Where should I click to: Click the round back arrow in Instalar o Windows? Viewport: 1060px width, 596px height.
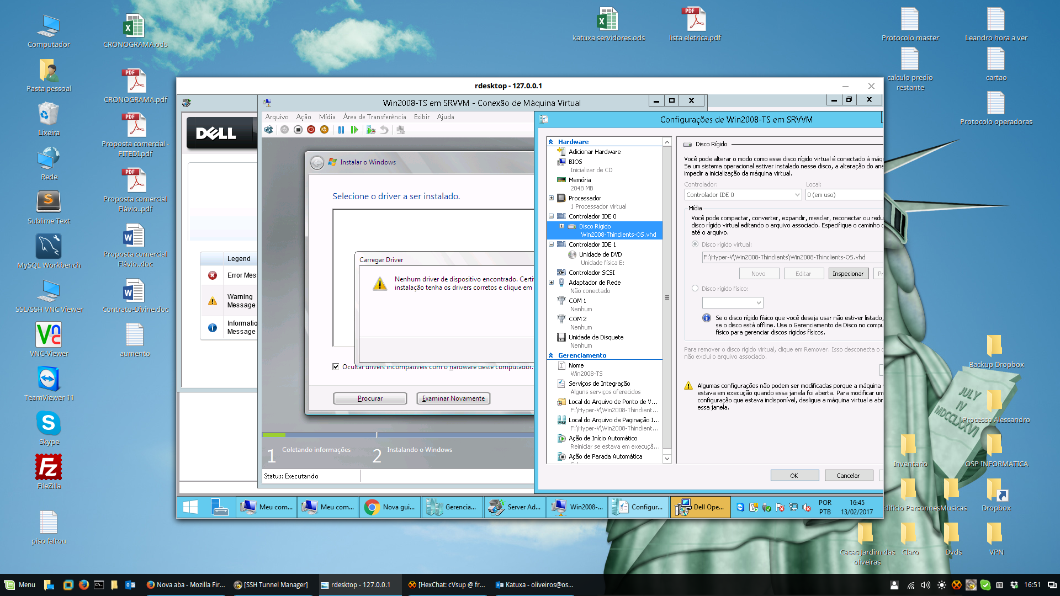tap(317, 162)
